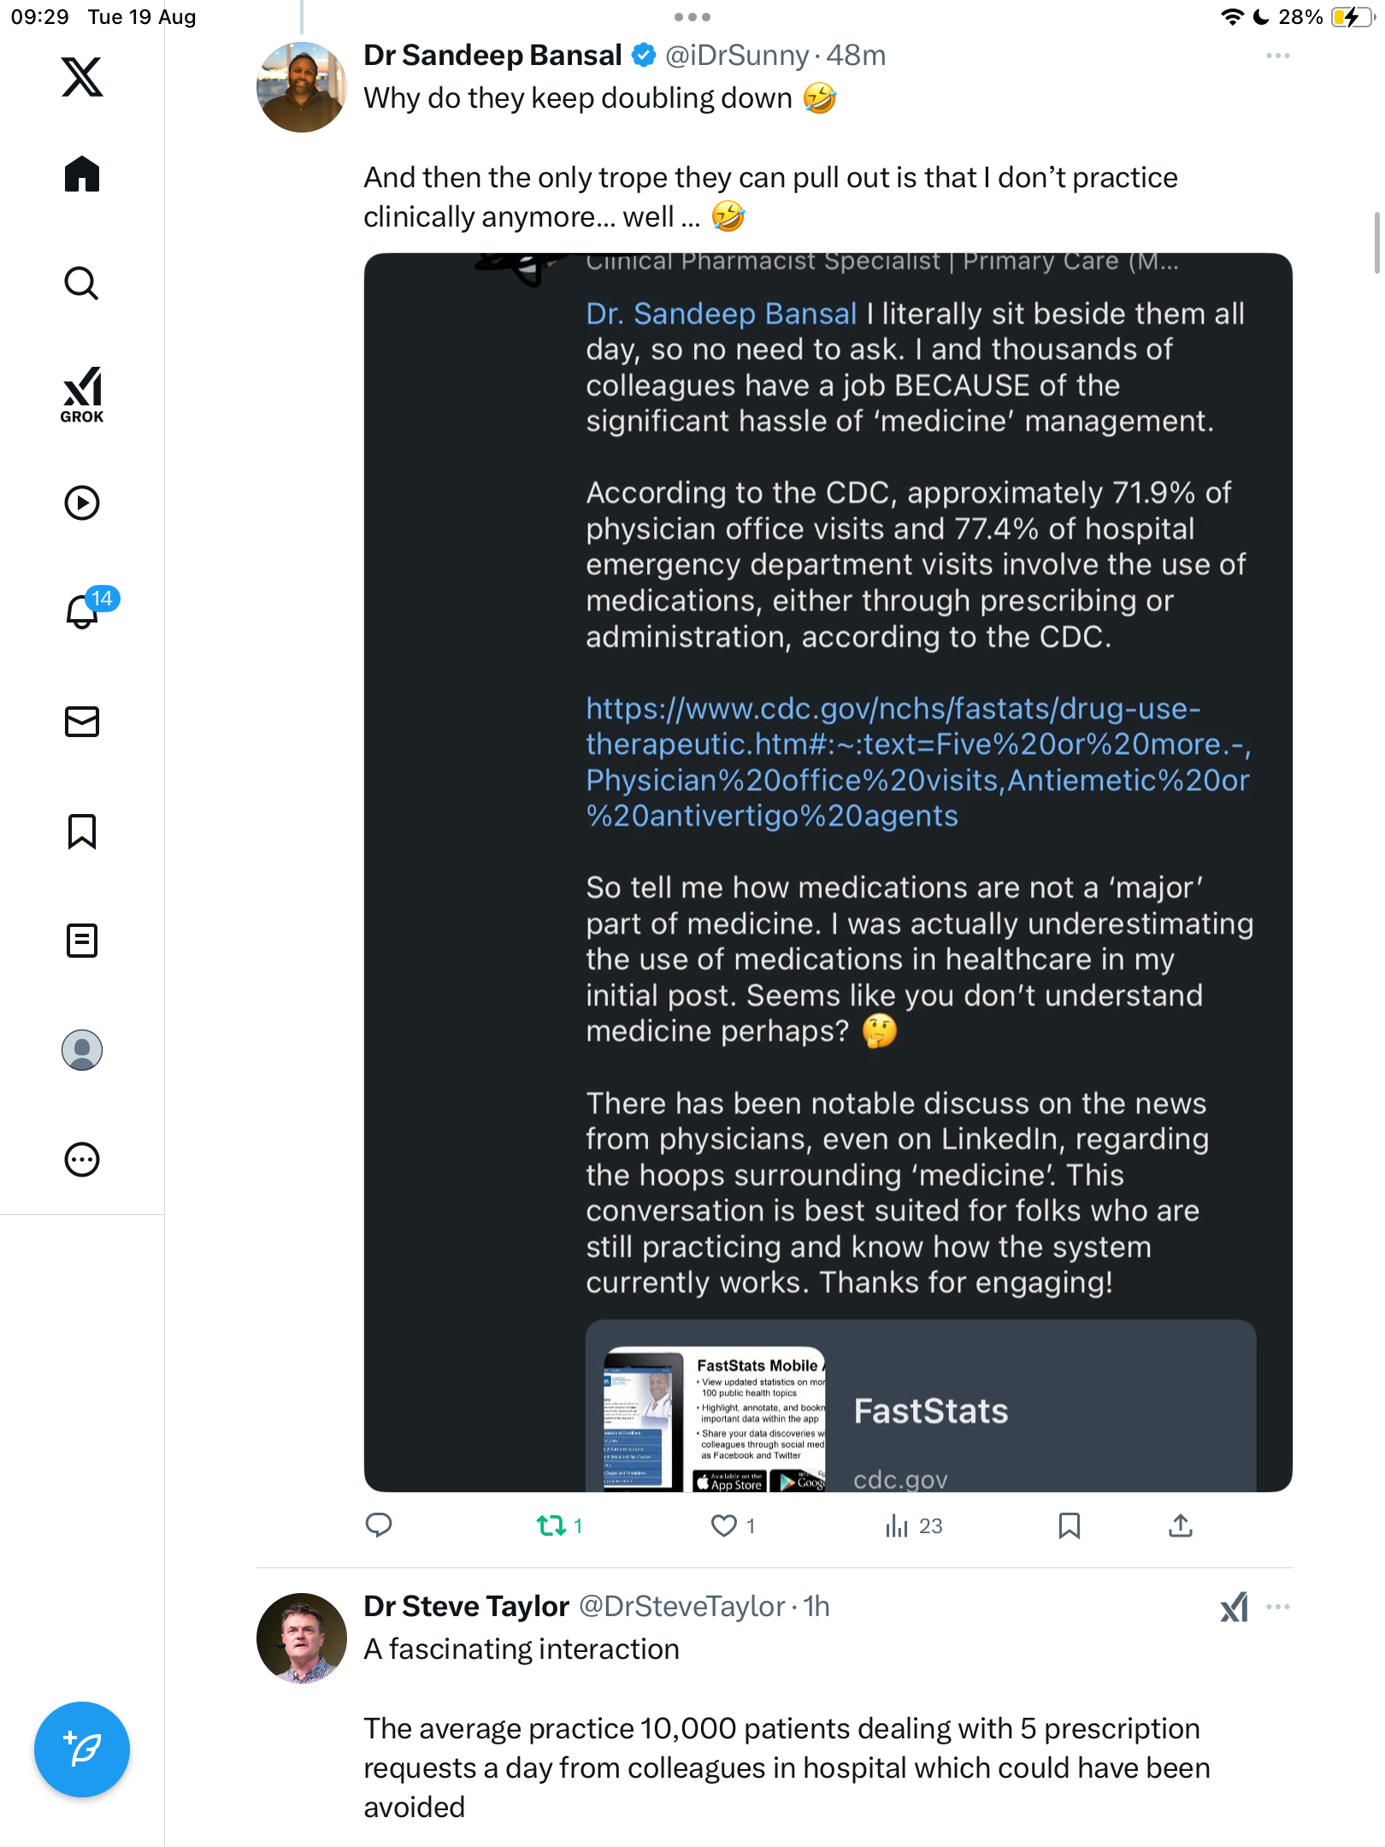Open more options on Sandeep Bansal's post
The width and height of the screenshot is (1385, 1847).
1277,56
